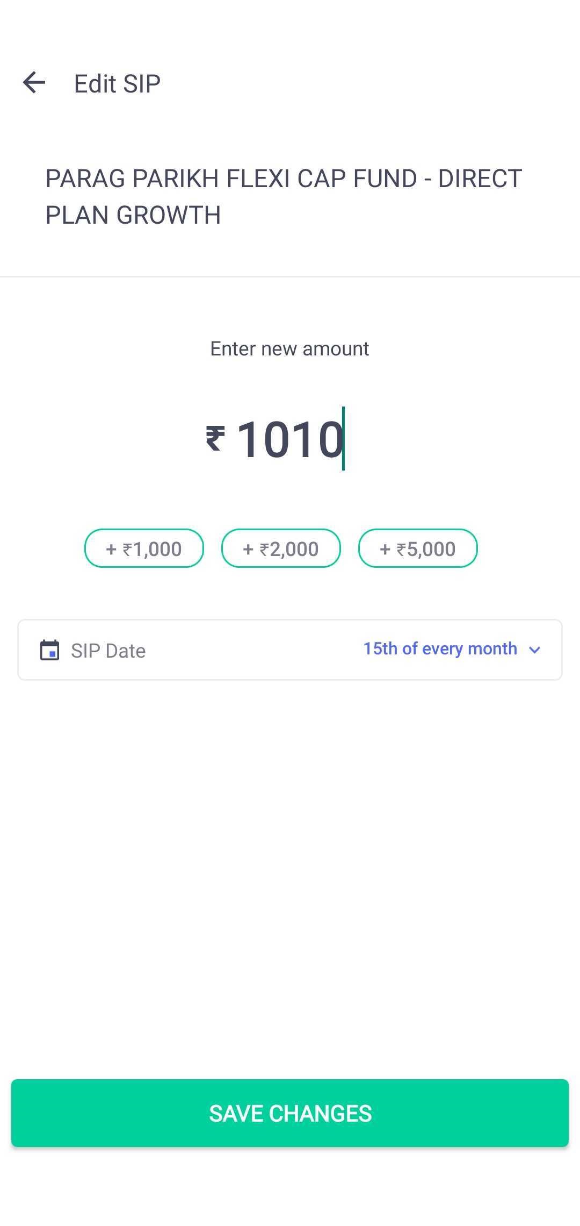
Task: Select the Parag Parikh Flexi Cap fund name
Action: 282,195
